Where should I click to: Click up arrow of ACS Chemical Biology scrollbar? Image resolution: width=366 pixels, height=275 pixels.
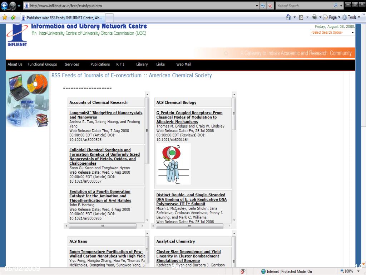234,95
